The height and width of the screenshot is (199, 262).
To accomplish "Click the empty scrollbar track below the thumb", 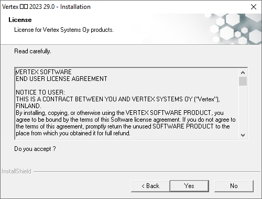I will coord(243,108).
